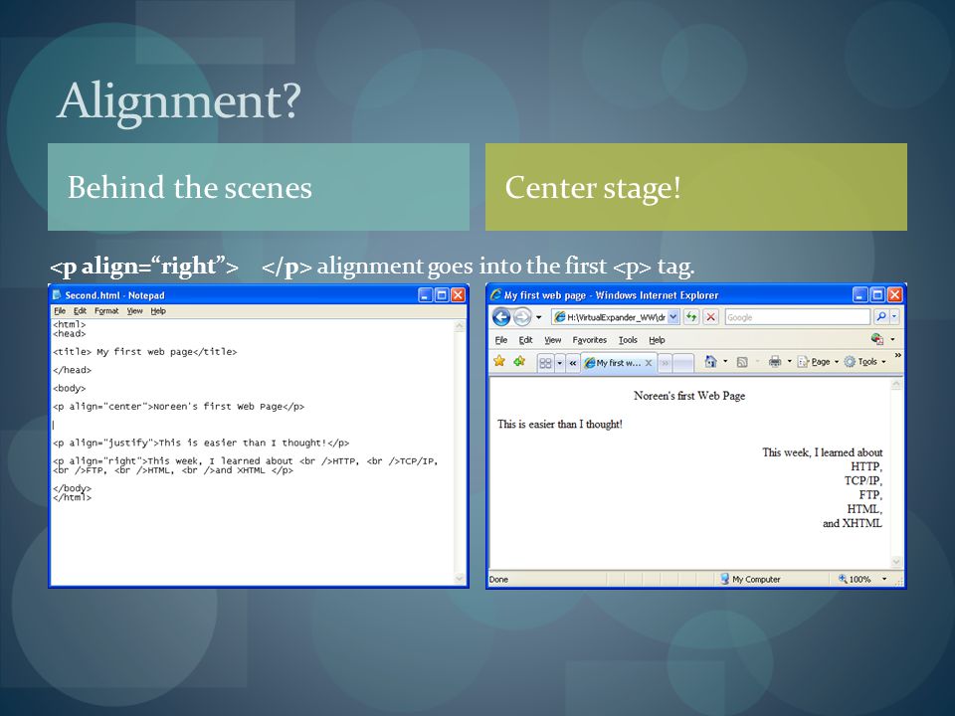Viewport: 955px width, 716px height.
Task: Open Edit menu in Internet Explorer
Action: (x=525, y=340)
